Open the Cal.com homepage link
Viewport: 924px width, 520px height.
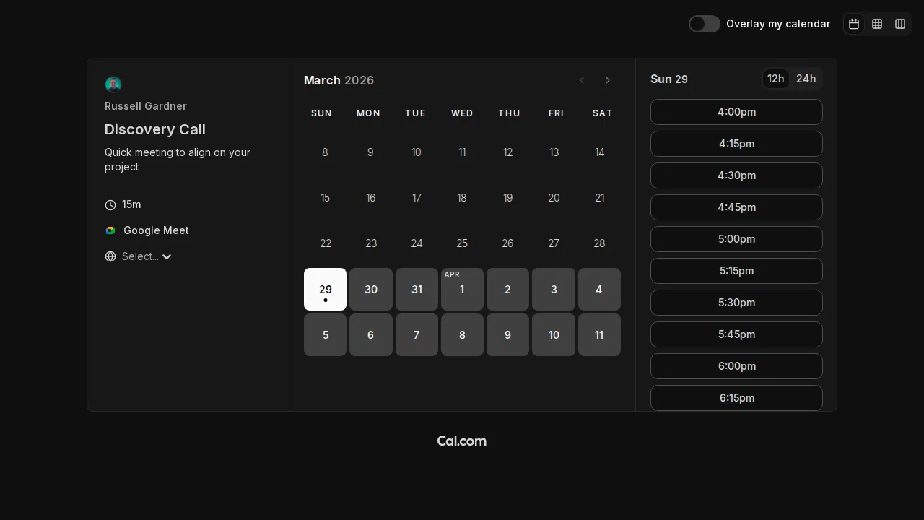(461, 441)
